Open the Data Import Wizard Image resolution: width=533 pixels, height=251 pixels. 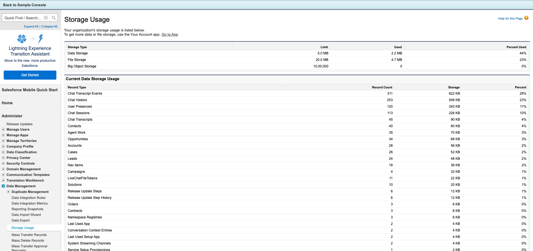point(26,215)
